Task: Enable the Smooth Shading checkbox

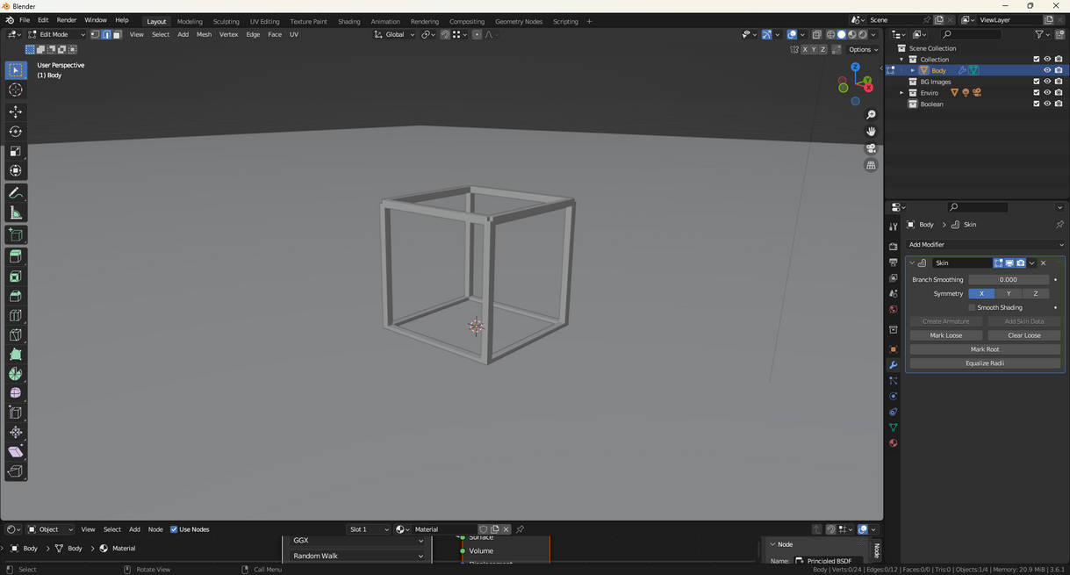Action: [x=972, y=308]
